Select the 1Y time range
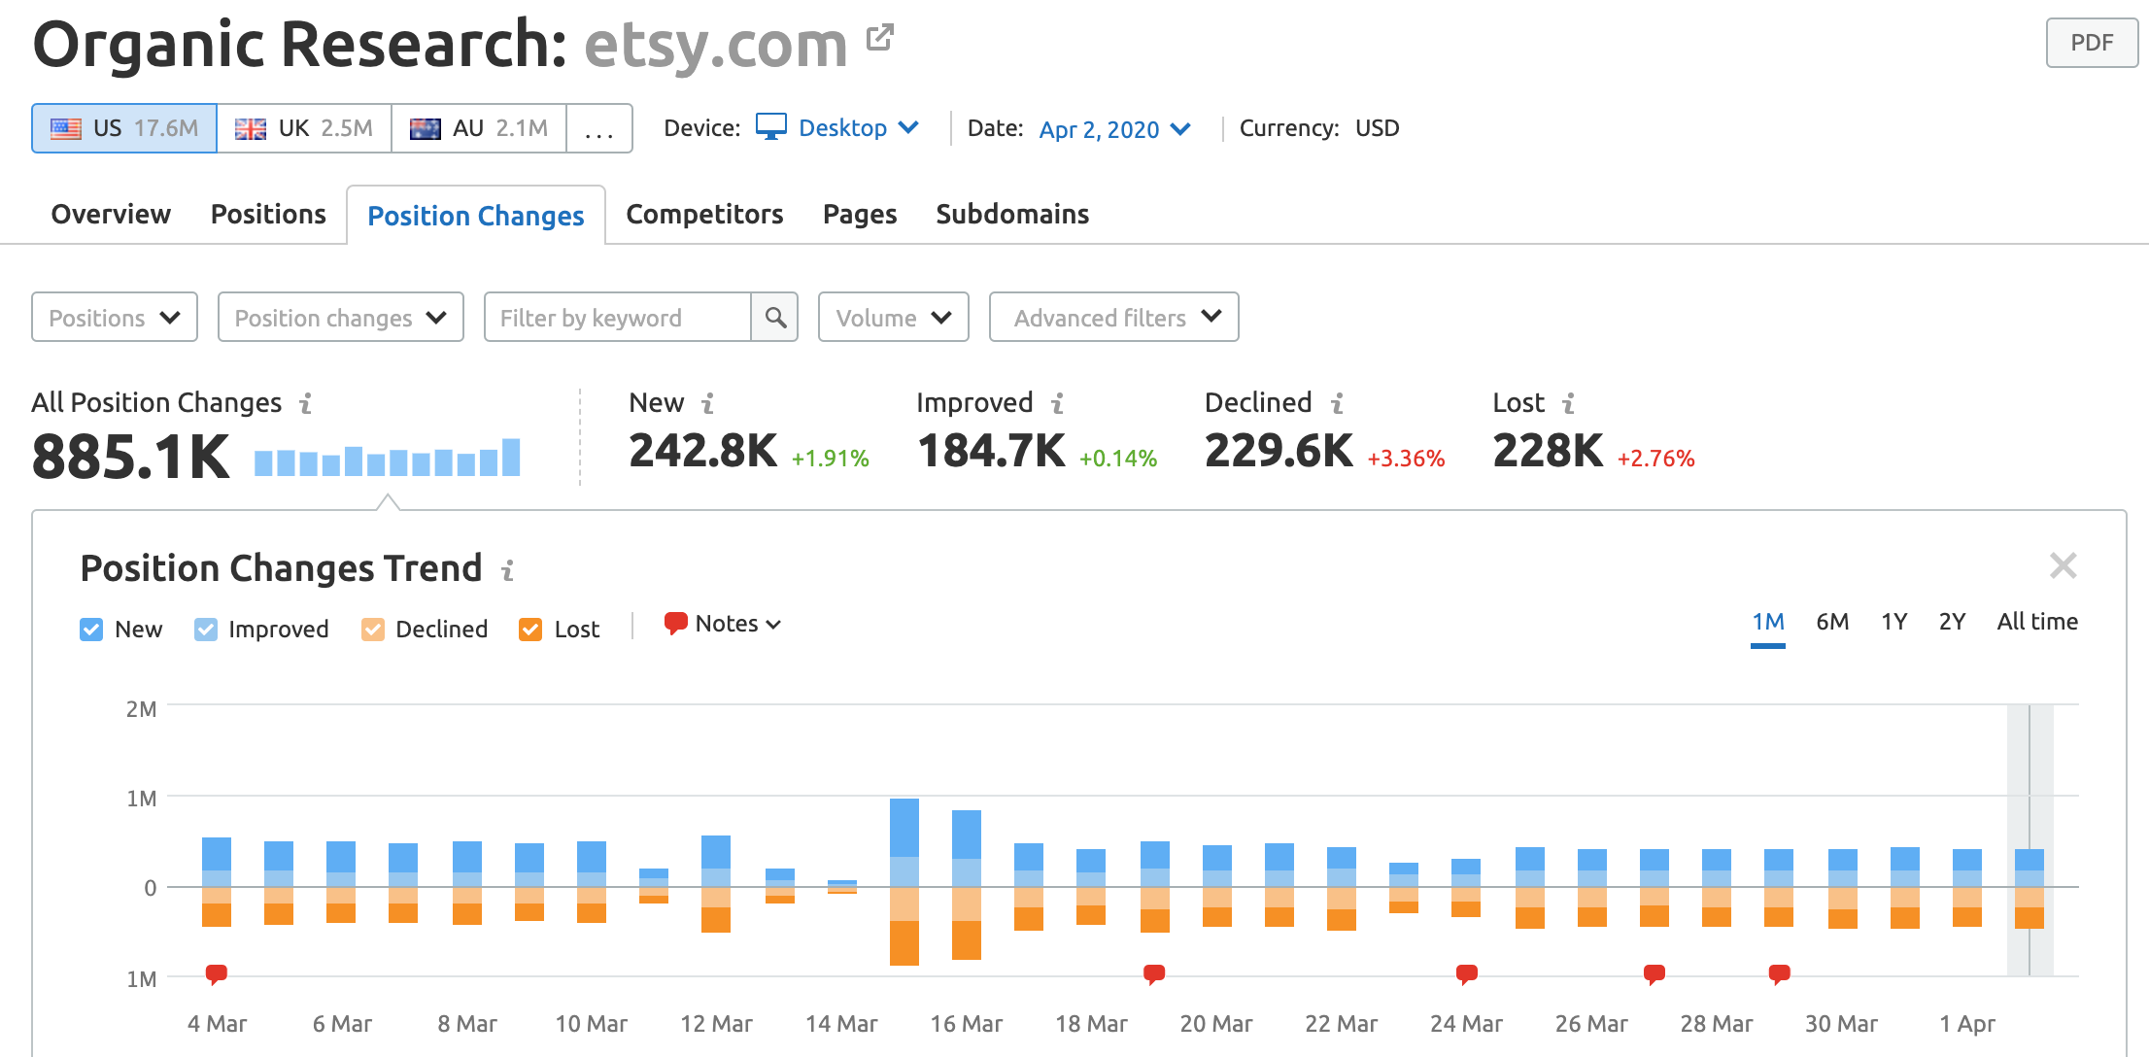 coord(1894,622)
